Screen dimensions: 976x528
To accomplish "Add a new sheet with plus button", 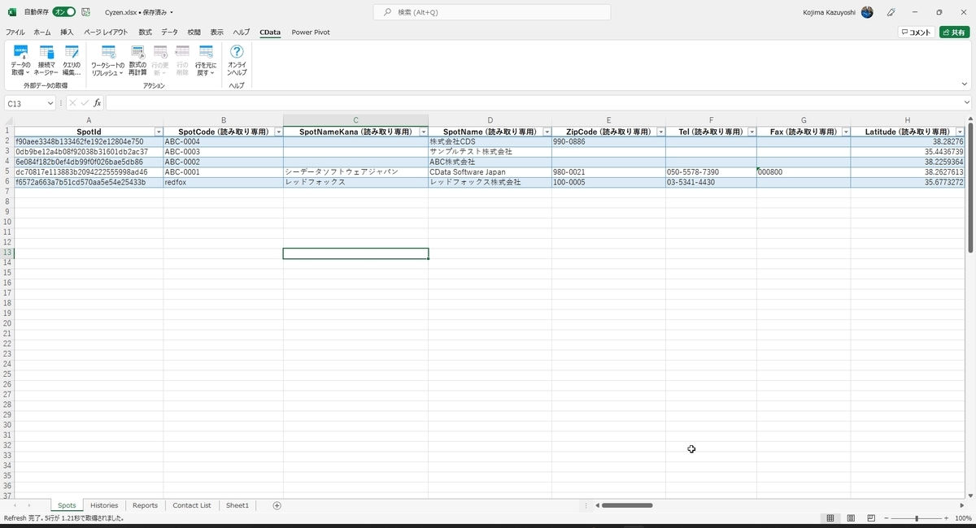I will coord(277,505).
